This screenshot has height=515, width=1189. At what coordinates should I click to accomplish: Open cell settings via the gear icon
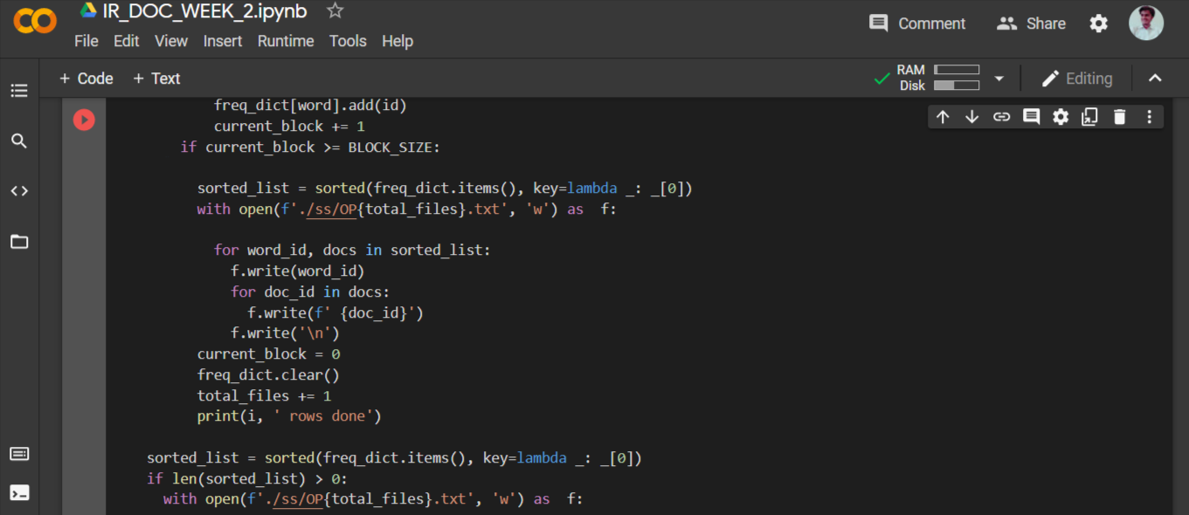(x=1060, y=116)
